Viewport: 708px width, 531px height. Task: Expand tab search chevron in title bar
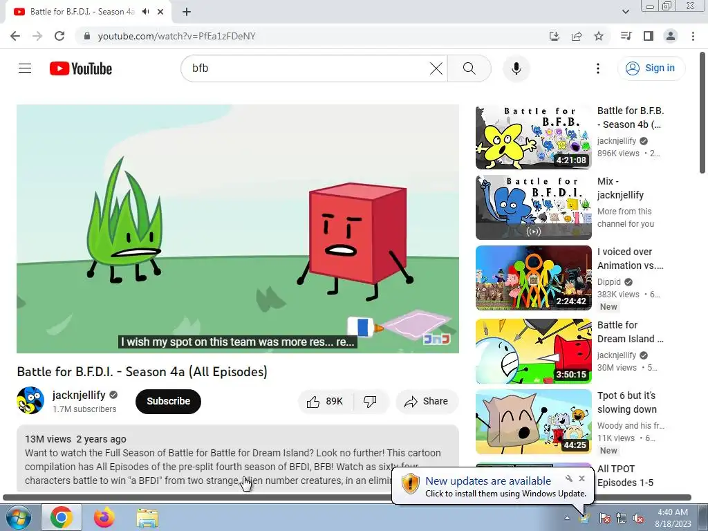(x=625, y=12)
